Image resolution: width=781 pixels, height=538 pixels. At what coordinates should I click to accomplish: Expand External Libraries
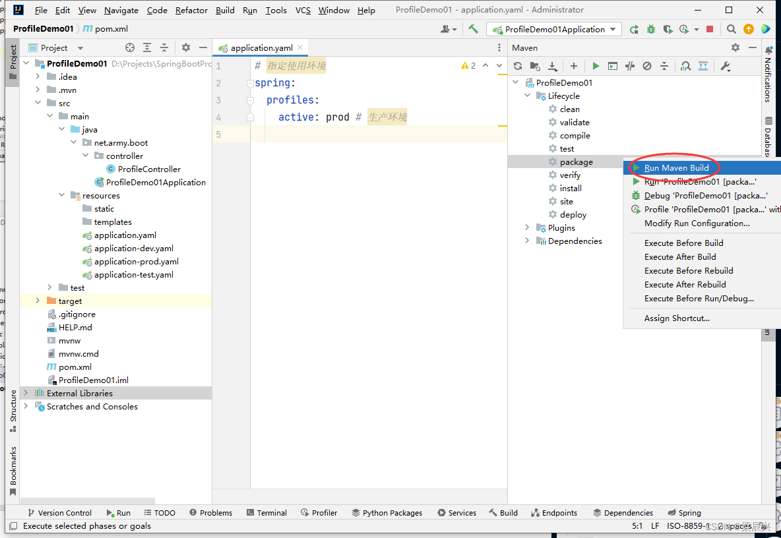click(x=26, y=393)
